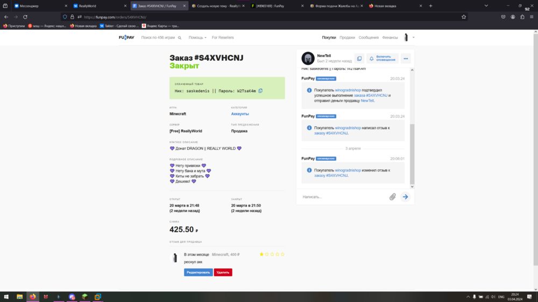Open NewTell seller link in notification
The image size is (538, 302).
click(x=367, y=101)
